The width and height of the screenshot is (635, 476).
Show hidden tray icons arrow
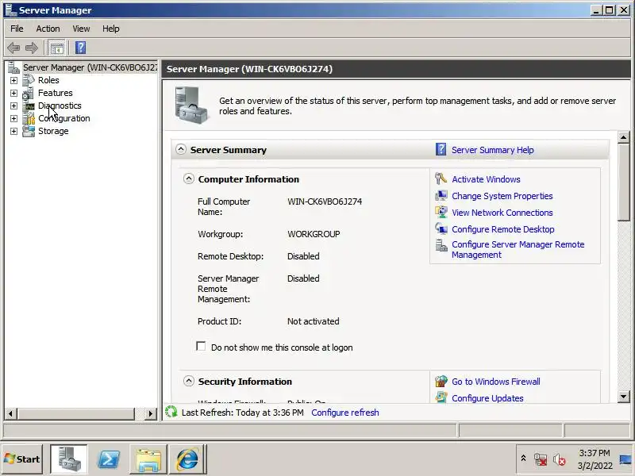coord(523,459)
